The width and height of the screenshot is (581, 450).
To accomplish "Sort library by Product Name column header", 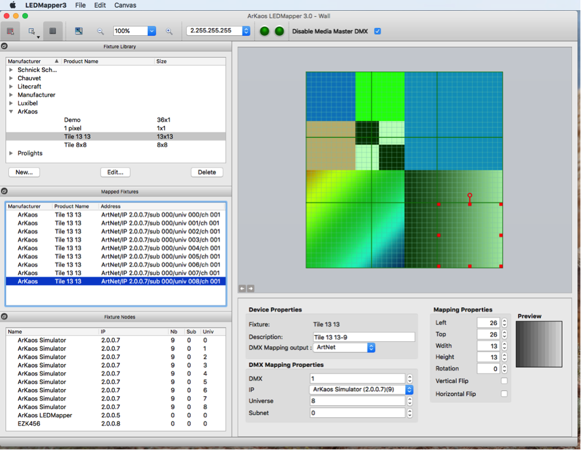I will [x=108, y=61].
